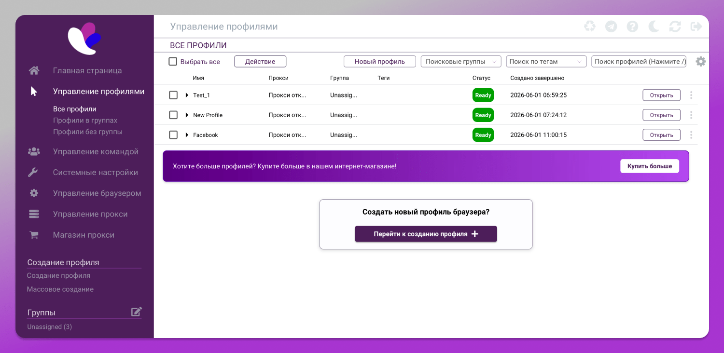This screenshot has height=353, width=724.
Task: Go to Главная страница in sidebar
Action: point(87,70)
